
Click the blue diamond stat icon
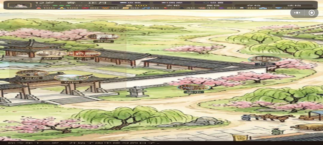click(x=279, y=8)
